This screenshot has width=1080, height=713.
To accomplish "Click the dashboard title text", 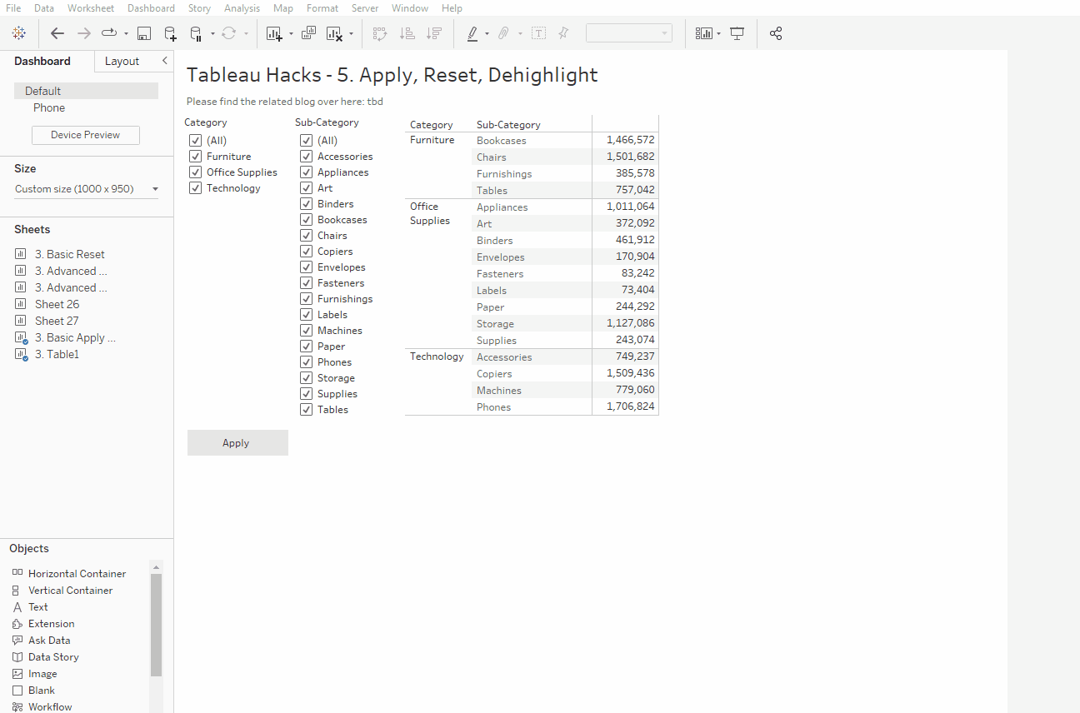I will click(392, 75).
